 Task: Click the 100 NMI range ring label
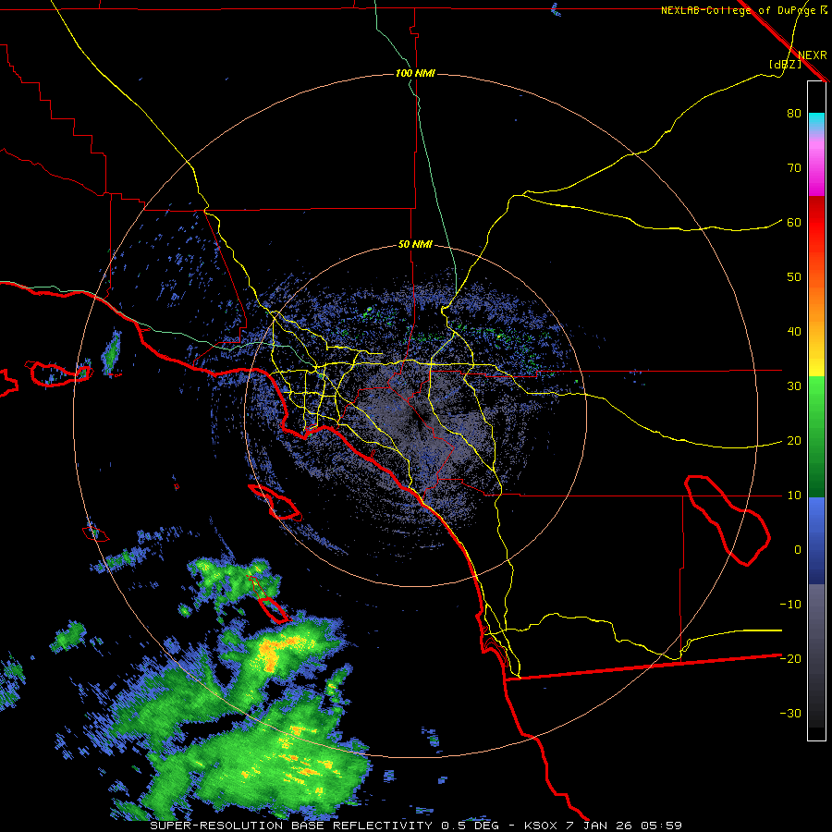(x=415, y=73)
